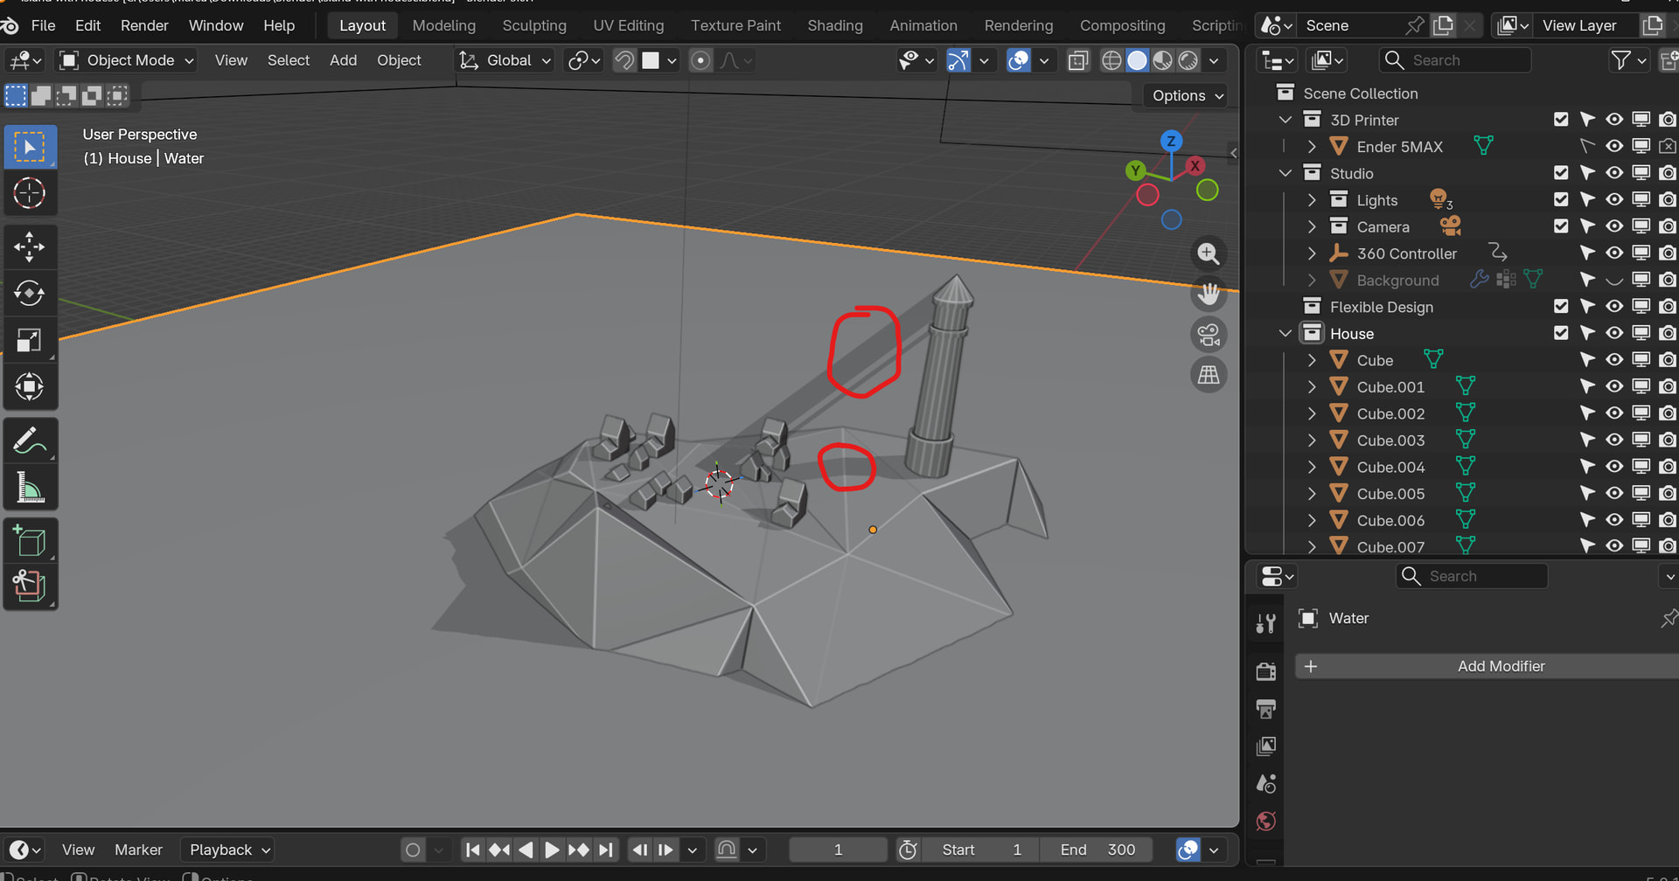The image size is (1679, 881).
Task: Select the Scale tool
Action: pyautogui.click(x=30, y=340)
